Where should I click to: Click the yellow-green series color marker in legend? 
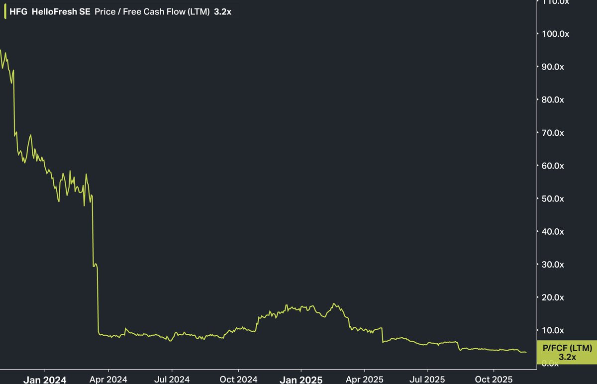(5, 12)
